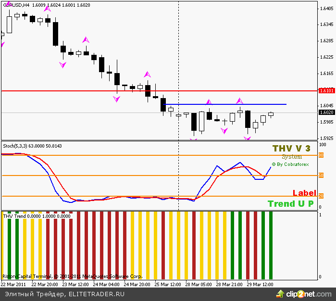Select the magenta down arrow just below the red line
This screenshot has width=336, height=301.
[117, 99]
